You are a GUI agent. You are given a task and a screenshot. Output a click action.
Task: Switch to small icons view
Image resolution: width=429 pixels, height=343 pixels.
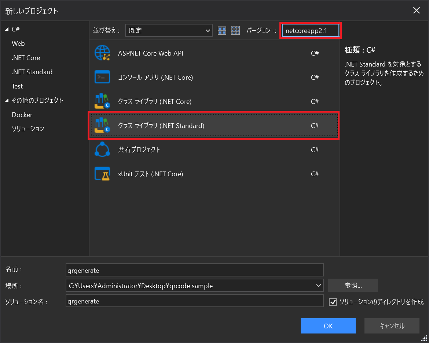coord(235,30)
